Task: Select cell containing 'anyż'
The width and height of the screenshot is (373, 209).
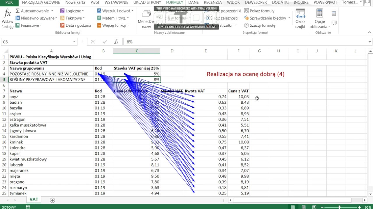Action: (51, 97)
